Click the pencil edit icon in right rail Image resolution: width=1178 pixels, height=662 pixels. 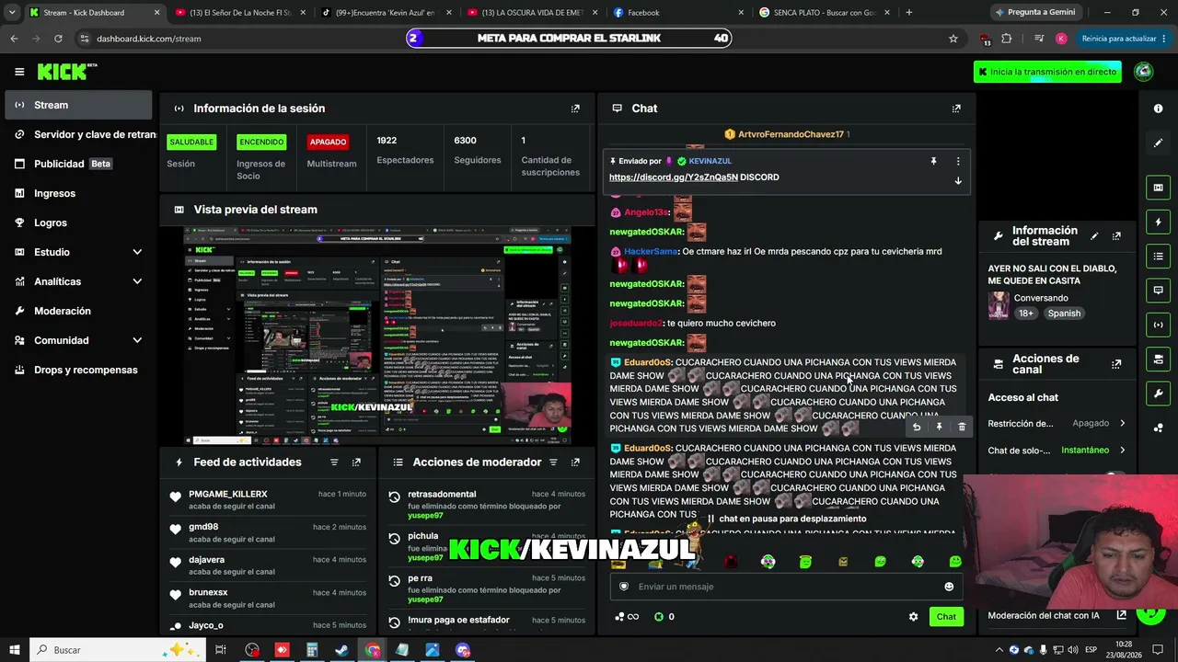click(x=1158, y=143)
